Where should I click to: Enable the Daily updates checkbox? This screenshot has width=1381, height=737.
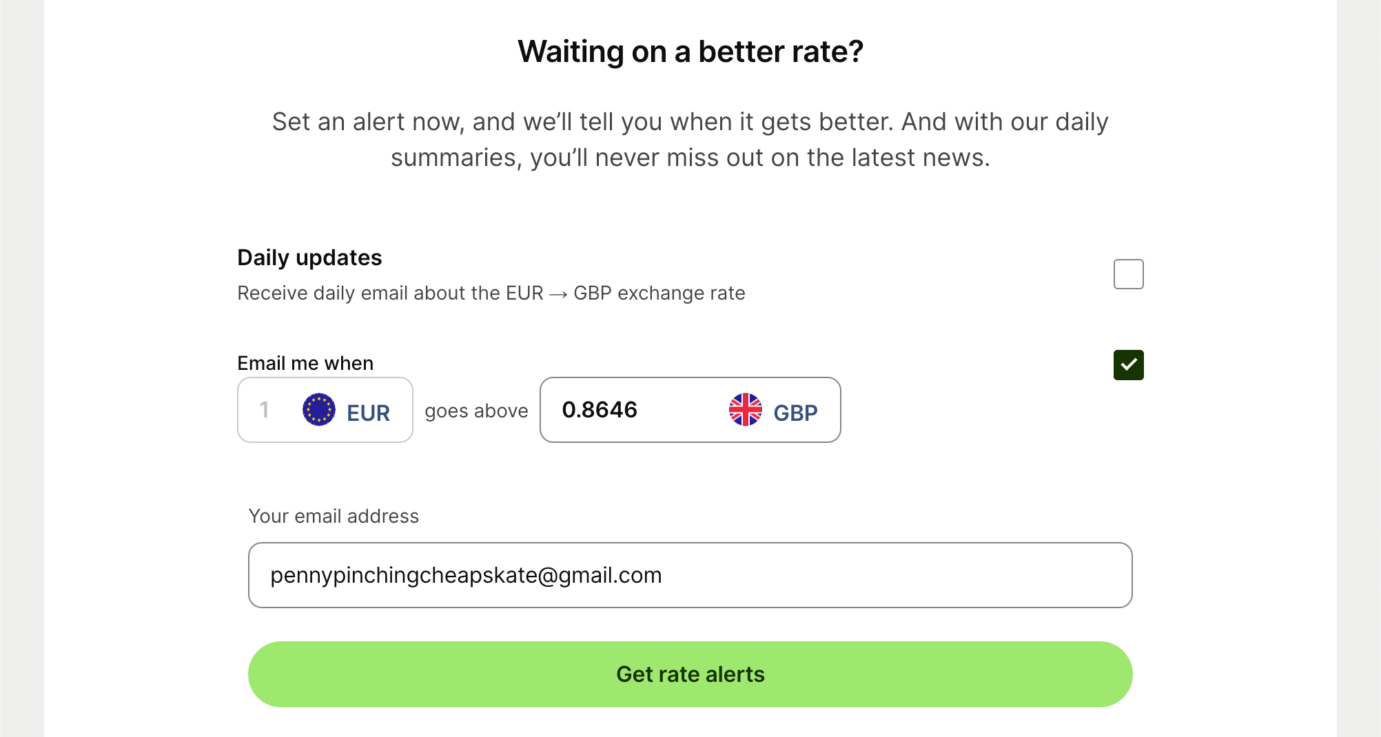1128,274
